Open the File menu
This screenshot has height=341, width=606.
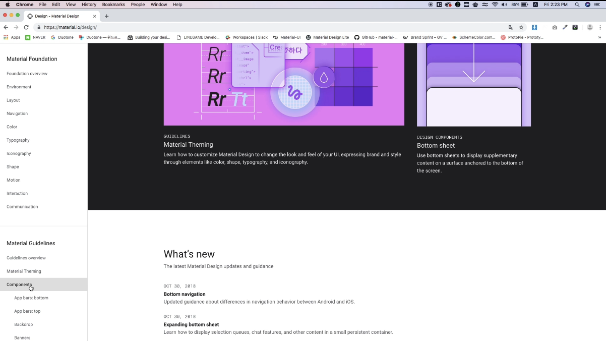click(x=42, y=5)
